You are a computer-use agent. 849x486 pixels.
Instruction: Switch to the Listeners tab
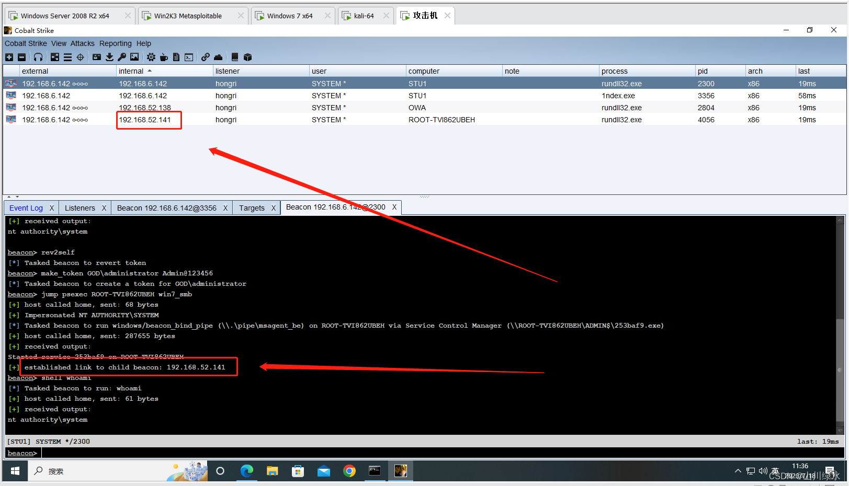(x=80, y=208)
